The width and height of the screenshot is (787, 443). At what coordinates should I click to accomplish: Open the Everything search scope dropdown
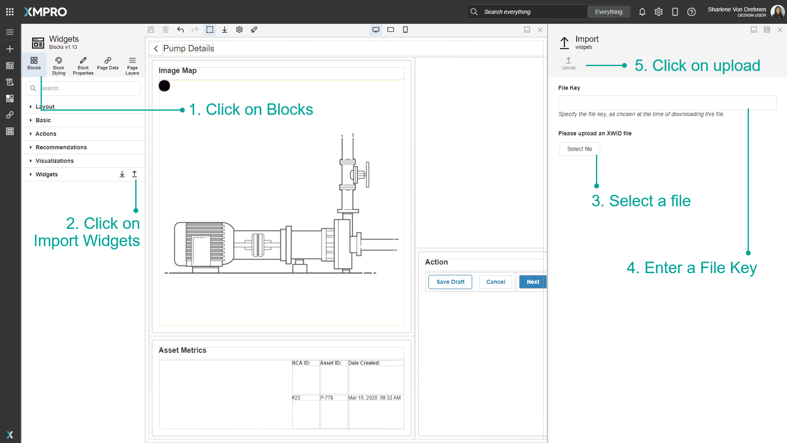click(608, 12)
